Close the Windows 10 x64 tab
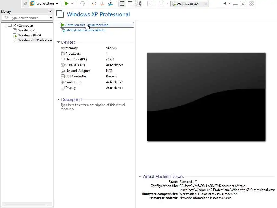The width and height of the screenshot is (277, 208). click(x=206, y=4)
